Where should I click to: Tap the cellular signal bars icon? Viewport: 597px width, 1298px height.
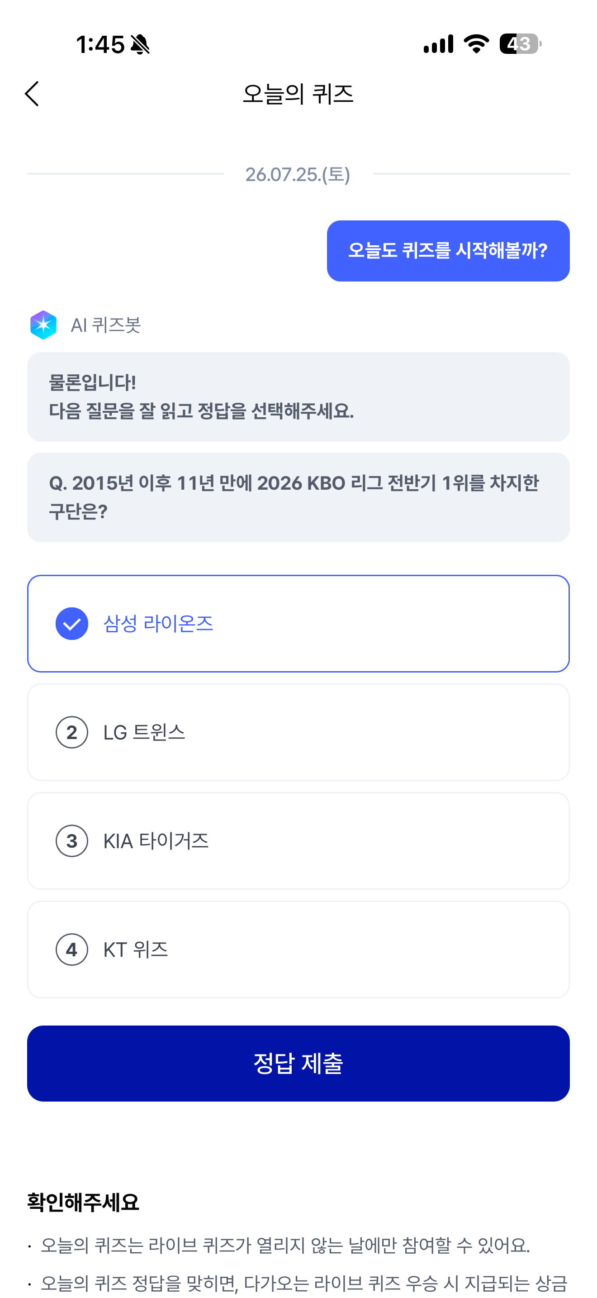tap(438, 44)
